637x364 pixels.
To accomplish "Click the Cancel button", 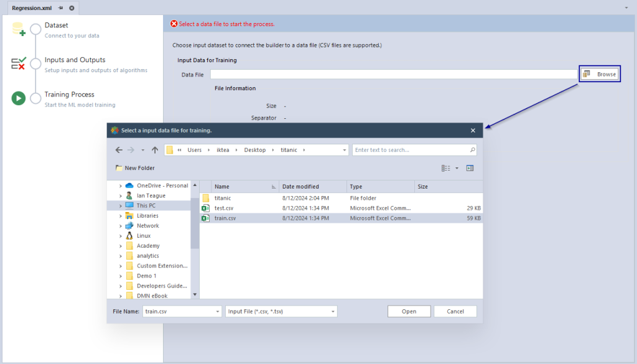I will (455, 312).
